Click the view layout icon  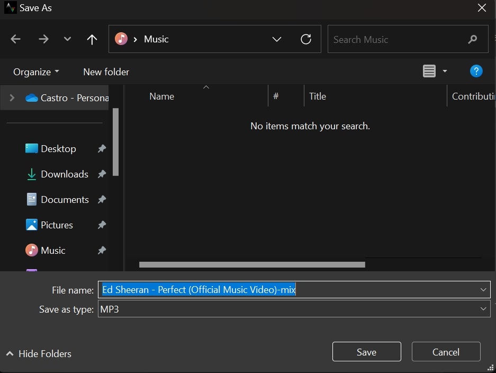[429, 71]
